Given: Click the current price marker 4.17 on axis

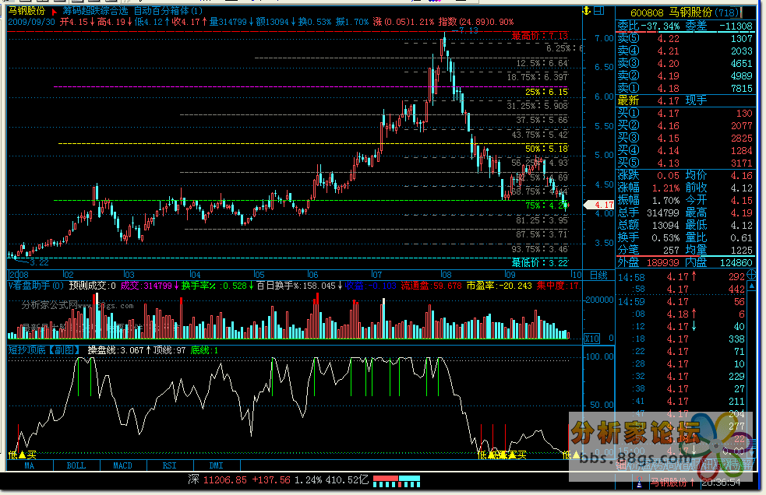Looking at the screenshot, I should tap(599, 205).
